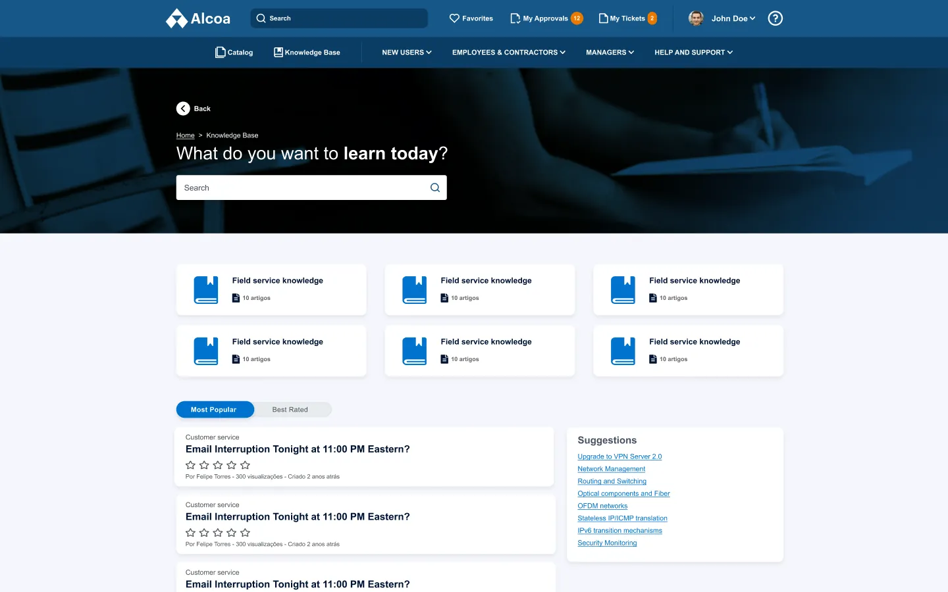Image resolution: width=948 pixels, height=592 pixels.
Task: Open help with the question mark icon
Action: [776, 18]
